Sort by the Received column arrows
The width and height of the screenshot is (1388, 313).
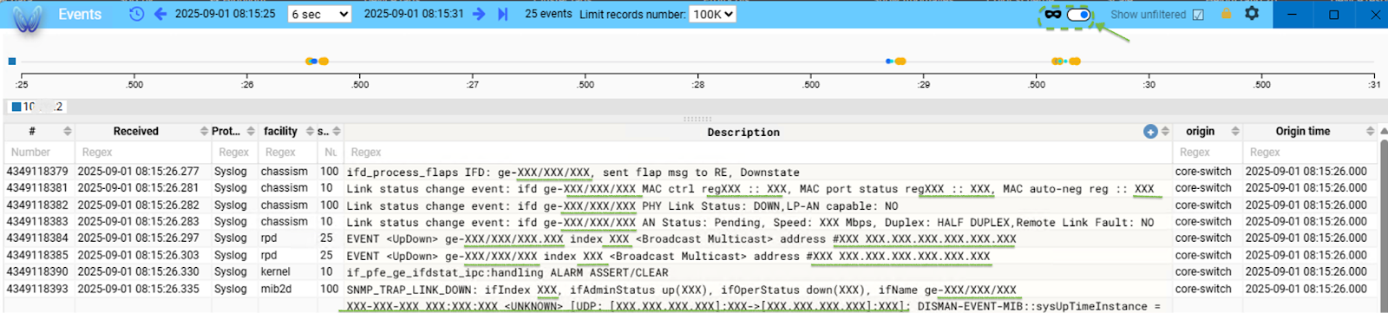pyautogui.click(x=204, y=131)
